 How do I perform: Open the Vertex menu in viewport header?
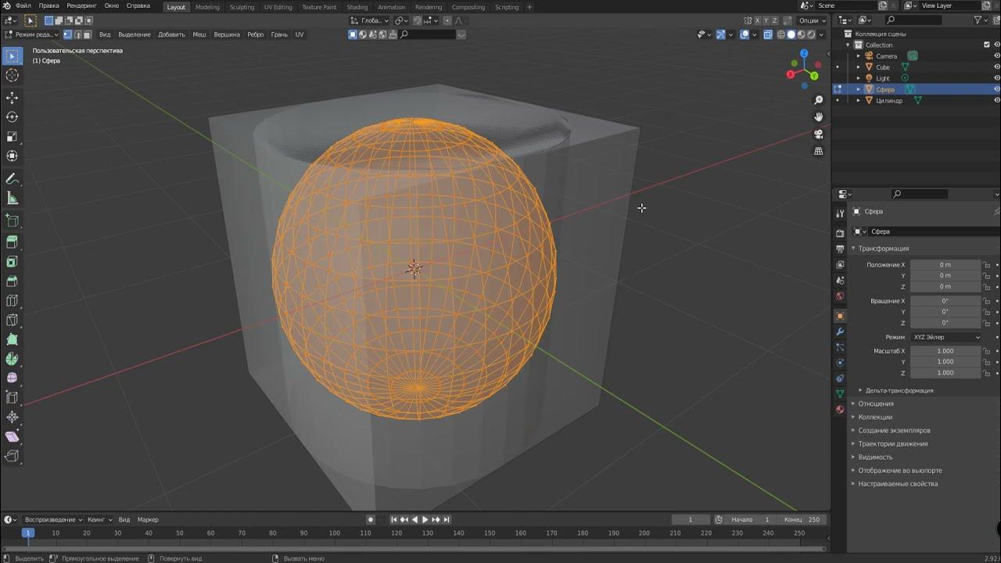(x=227, y=34)
